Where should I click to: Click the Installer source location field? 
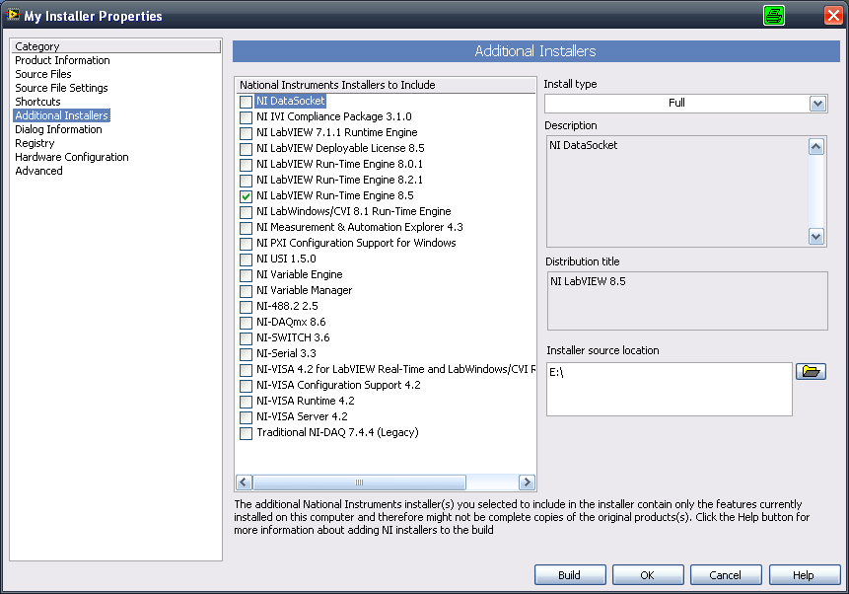669,389
